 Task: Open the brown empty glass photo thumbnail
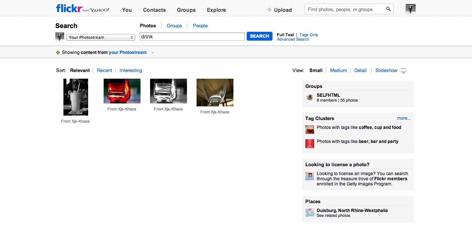[x=215, y=92]
